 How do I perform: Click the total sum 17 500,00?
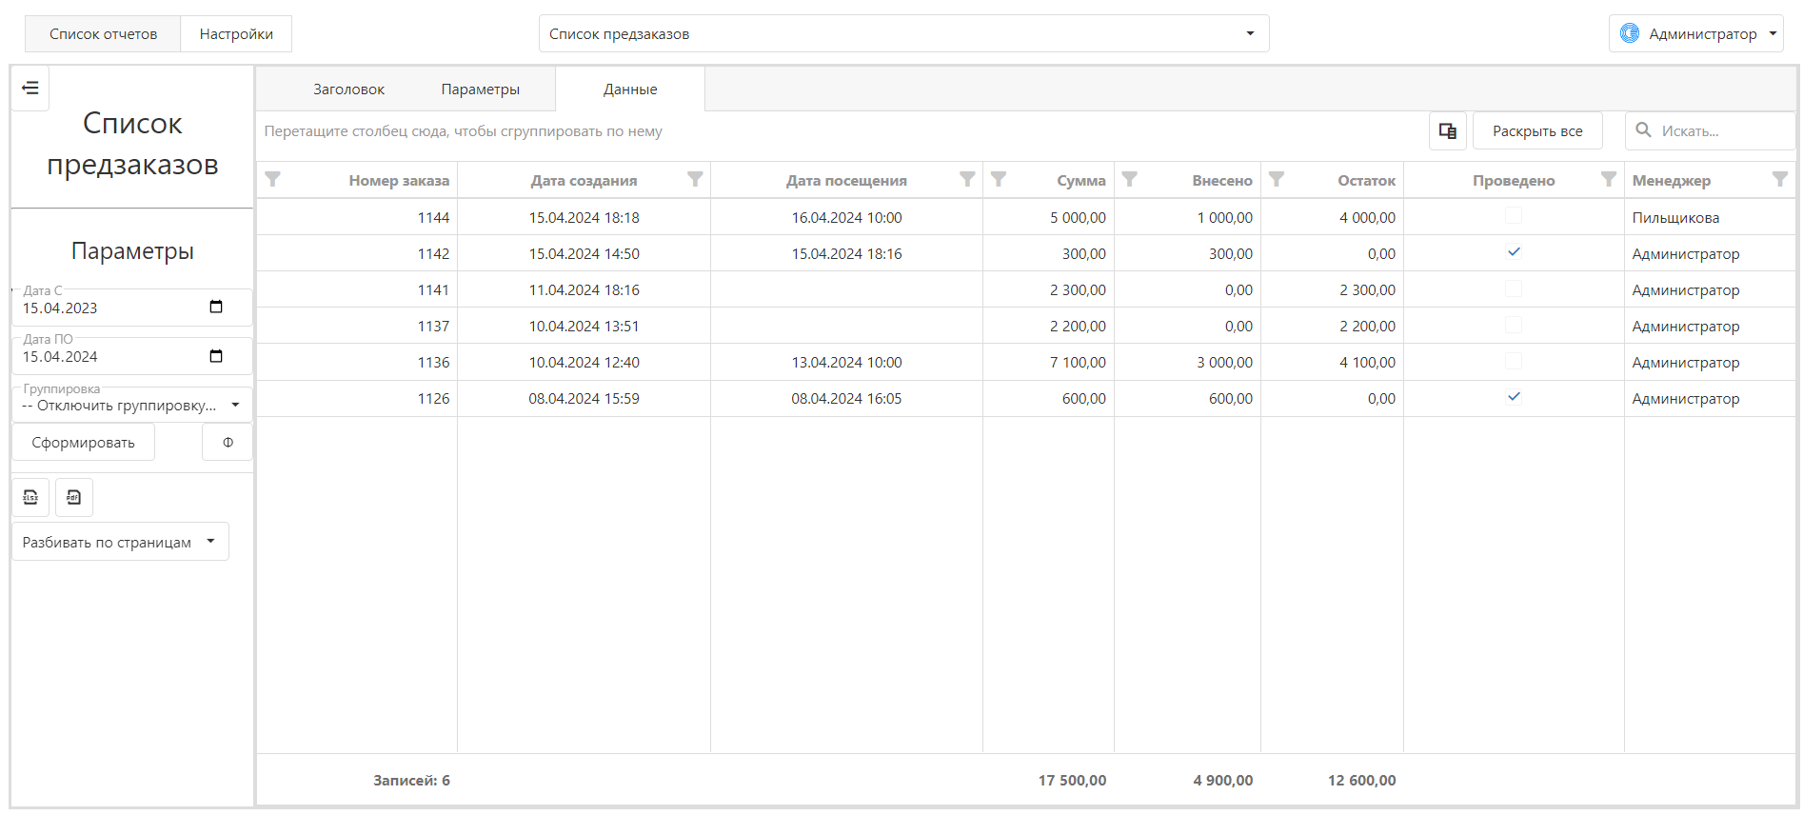[x=1072, y=780]
